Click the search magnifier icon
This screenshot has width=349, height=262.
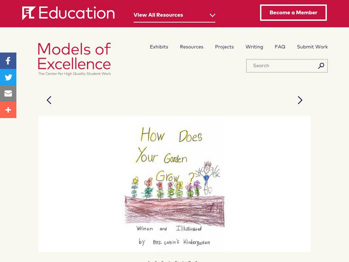tap(321, 66)
